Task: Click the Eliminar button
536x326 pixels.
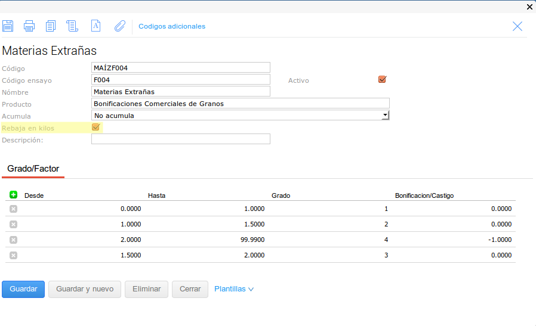Action: pyautogui.click(x=146, y=289)
